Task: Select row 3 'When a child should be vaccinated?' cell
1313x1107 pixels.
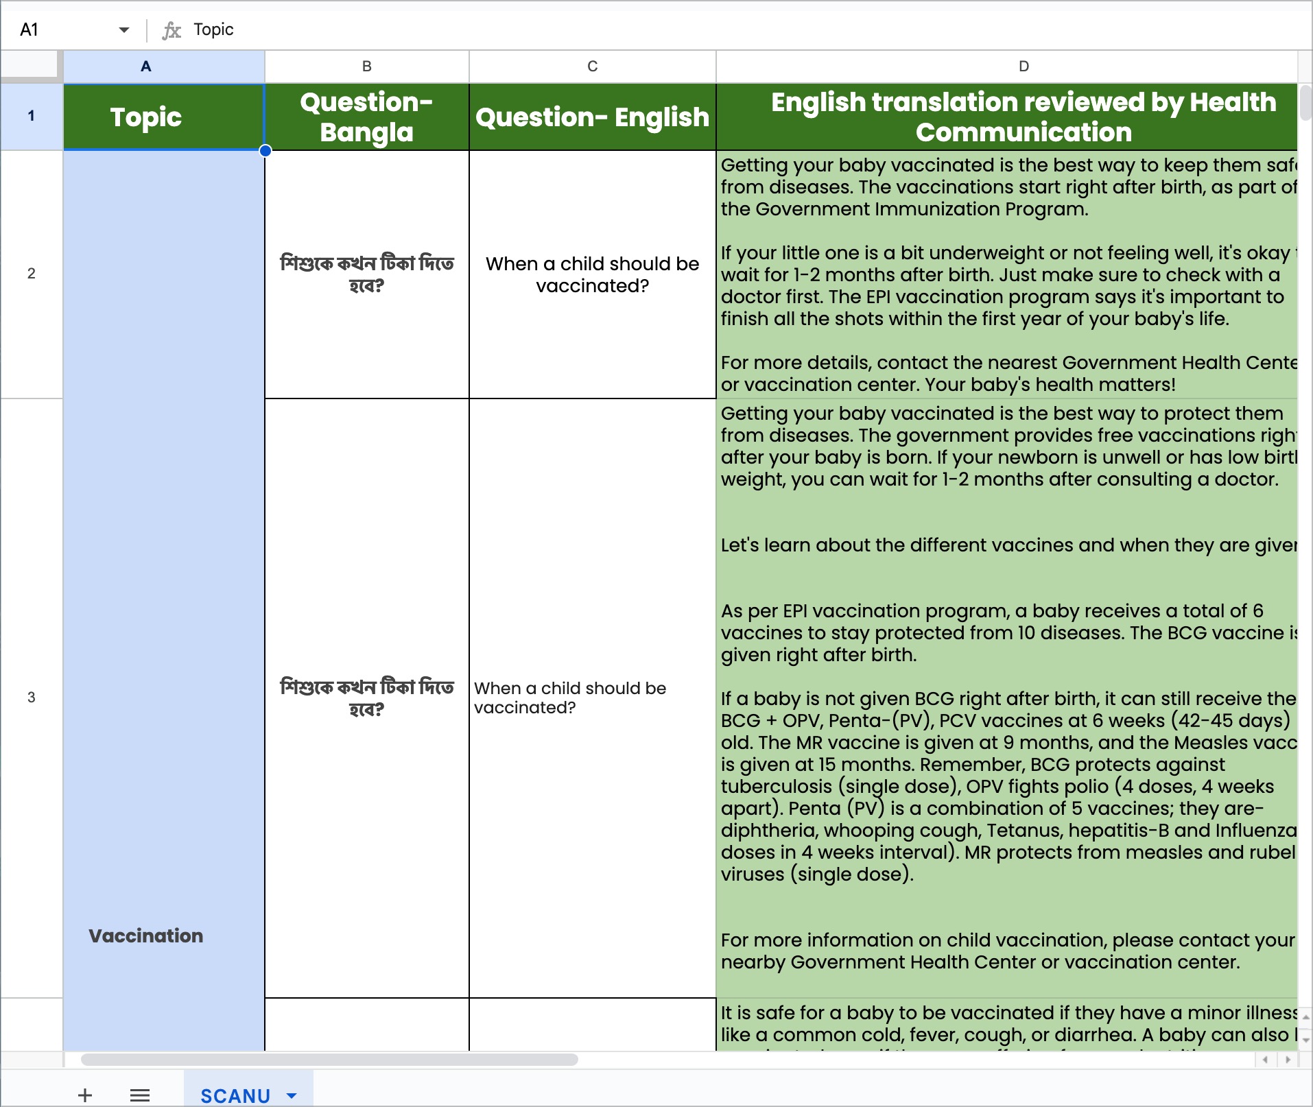Action: point(593,698)
